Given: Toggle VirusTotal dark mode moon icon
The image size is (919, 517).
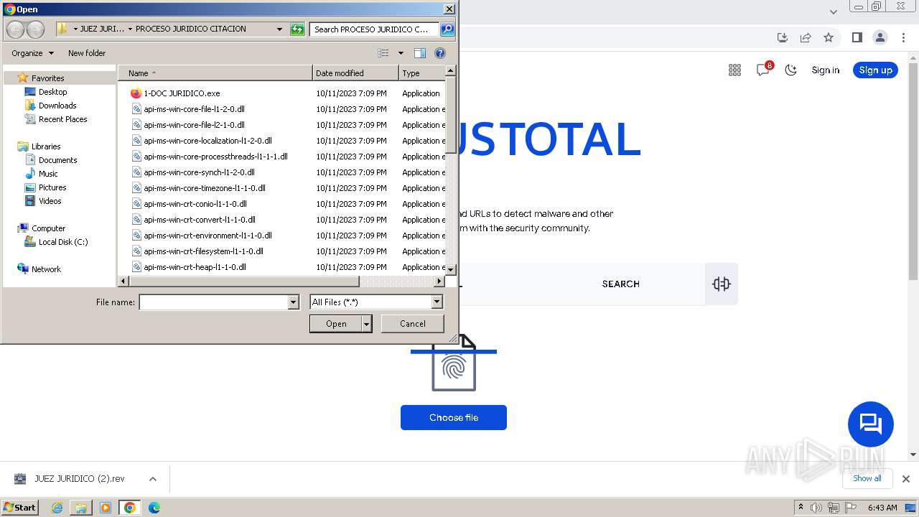Looking at the screenshot, I should pyautogui.click(x=790, y=70).
